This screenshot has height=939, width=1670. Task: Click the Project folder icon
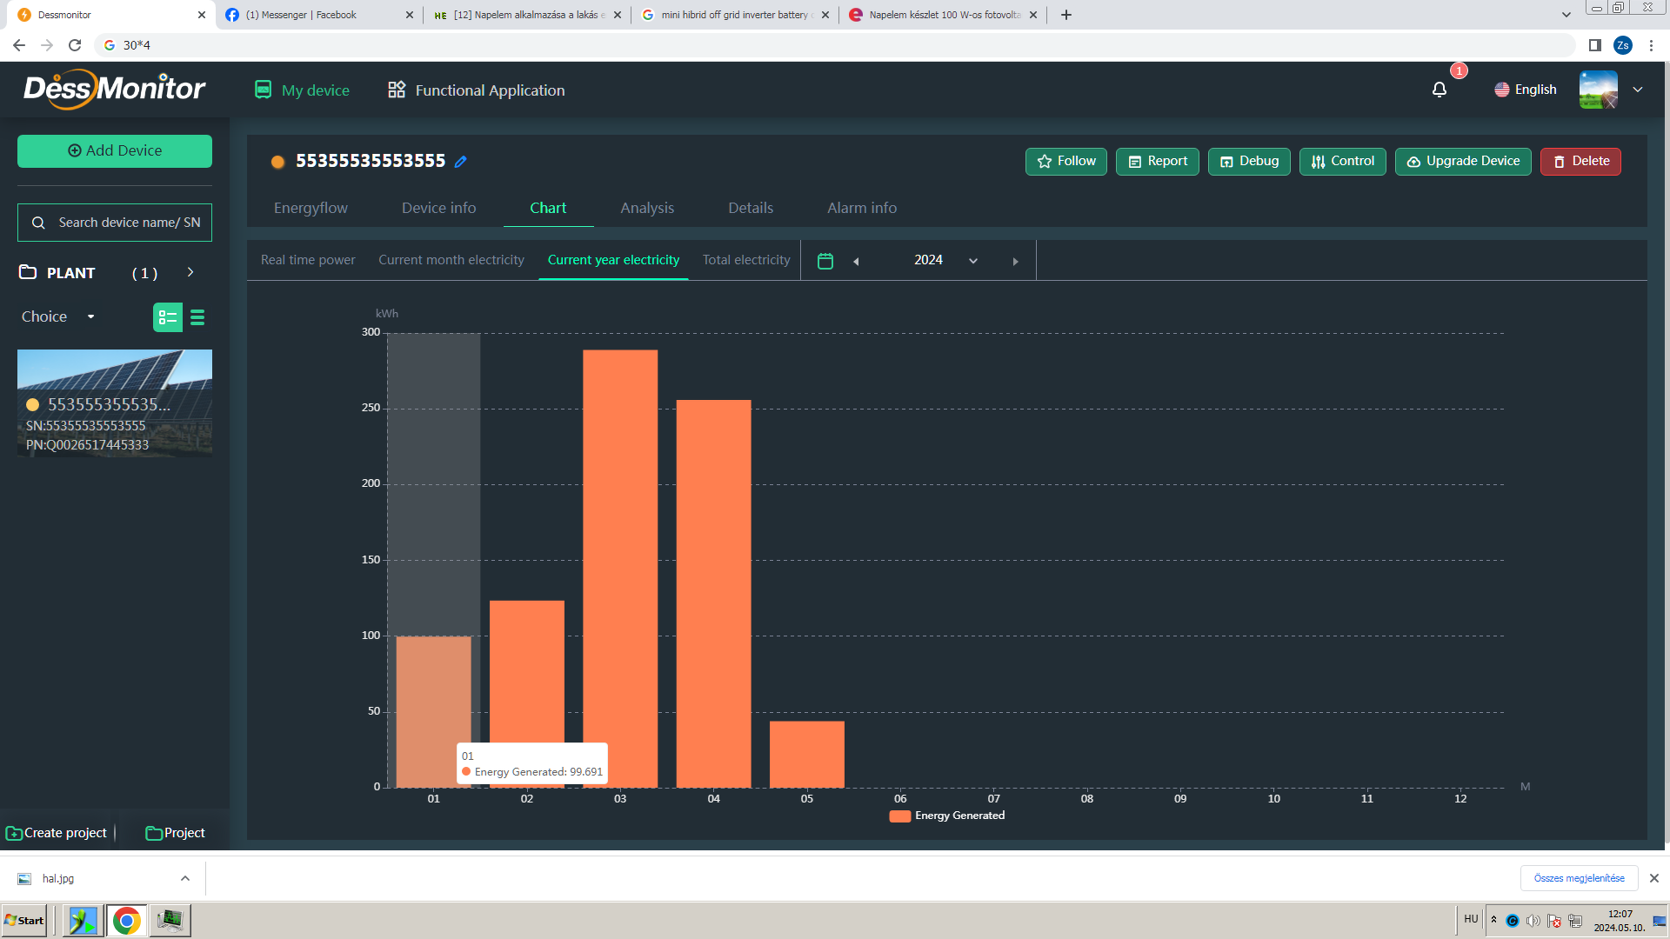(x=154, y=833)
